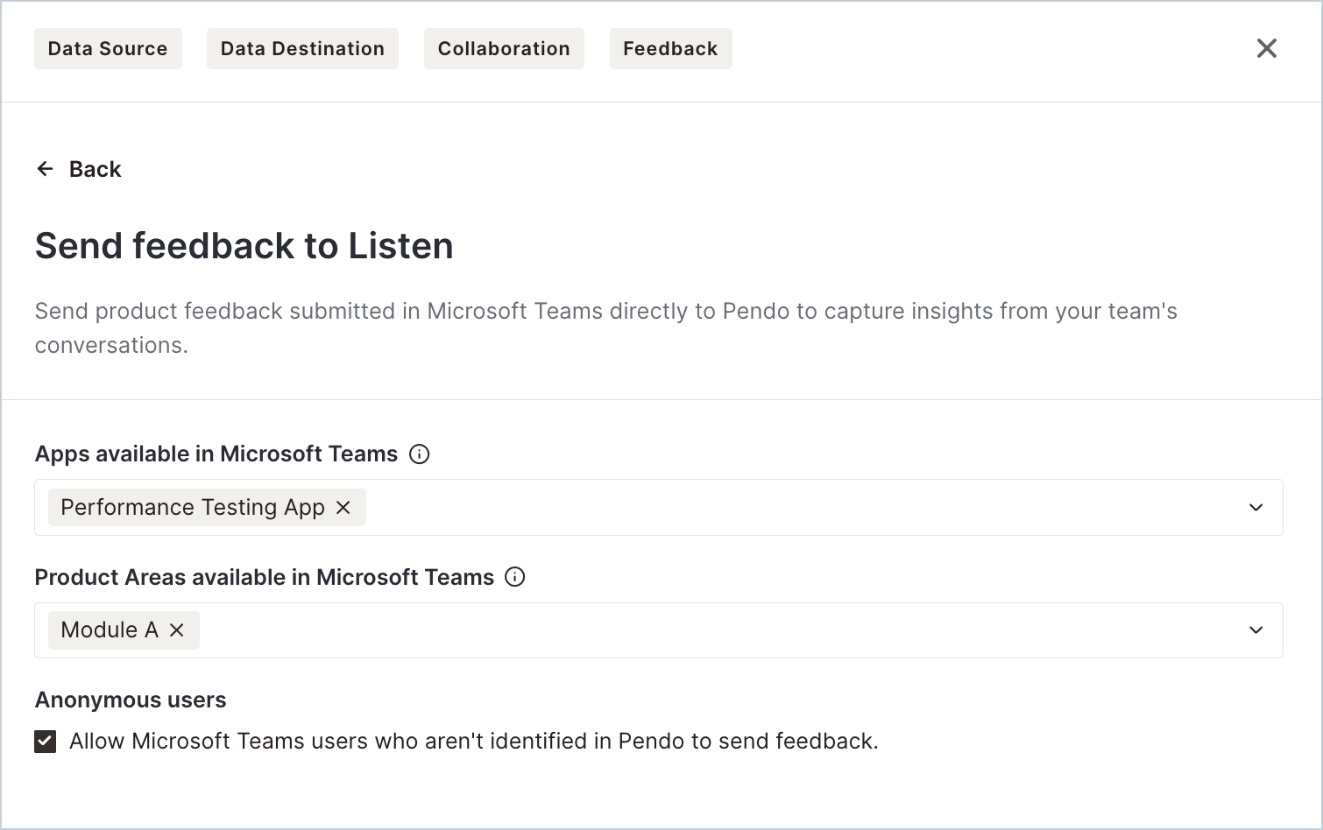Expand the Apps available dropdown chevron

click(x=1256, y=508)
